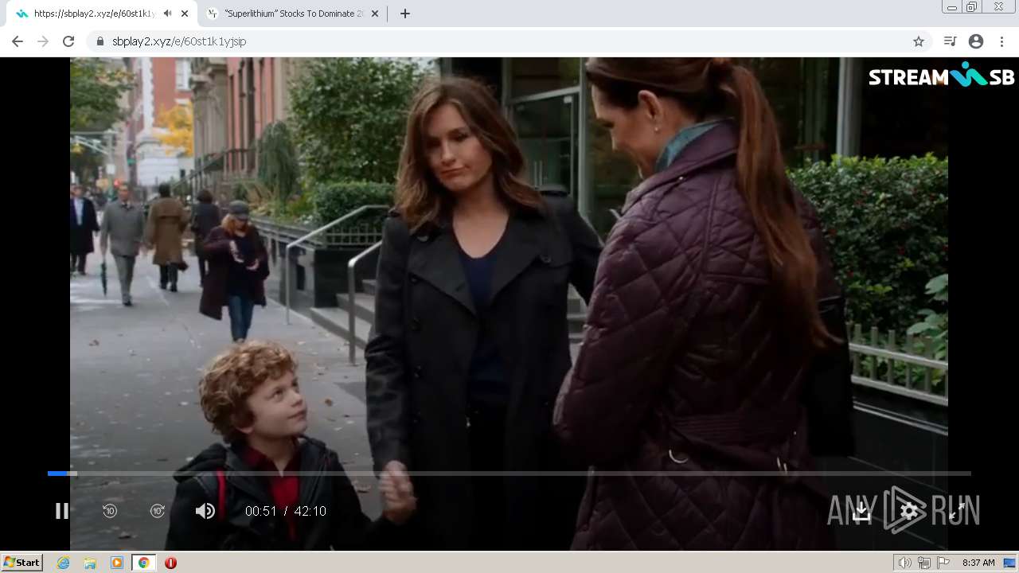Download the video via download icon
The image size is (1019, 573).
861,511
